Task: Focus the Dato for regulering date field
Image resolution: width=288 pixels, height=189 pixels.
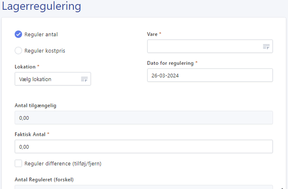Action: click(x=209, y=76)
